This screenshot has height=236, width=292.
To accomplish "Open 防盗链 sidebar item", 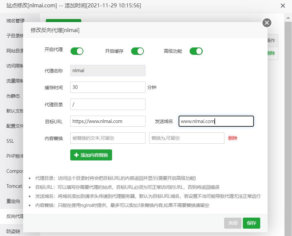I will click(13, 232).
